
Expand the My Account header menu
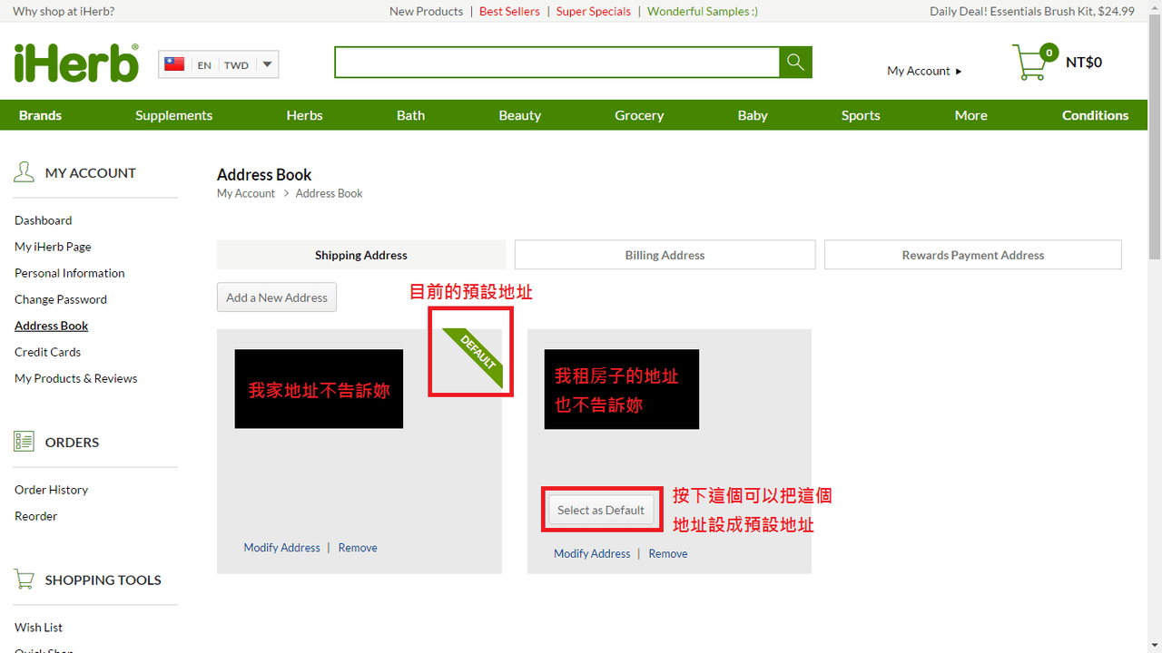(924, 71)
